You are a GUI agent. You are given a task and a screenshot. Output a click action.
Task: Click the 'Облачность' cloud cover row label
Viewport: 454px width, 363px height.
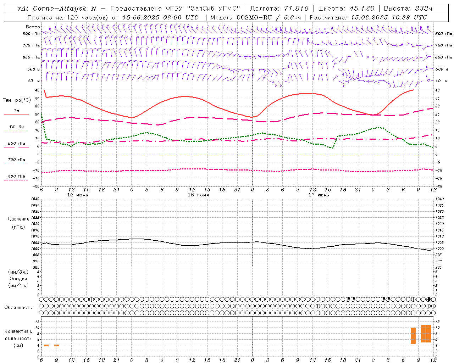18,307
